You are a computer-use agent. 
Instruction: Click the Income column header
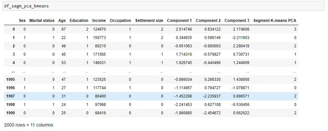pos(99,21)
